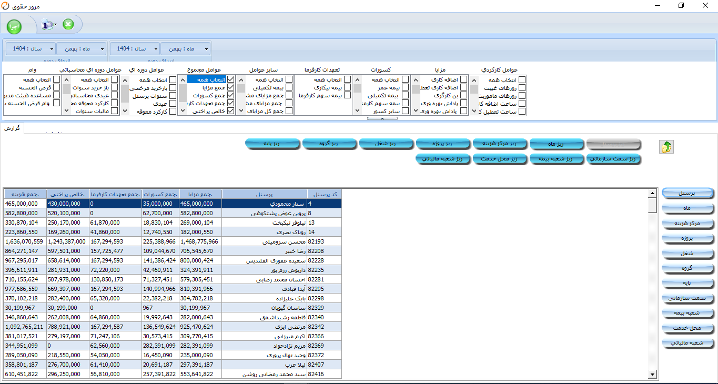Click the table's scroll-up arrow
The height and width of the screenshot is (384, 718).
point(652,193)
